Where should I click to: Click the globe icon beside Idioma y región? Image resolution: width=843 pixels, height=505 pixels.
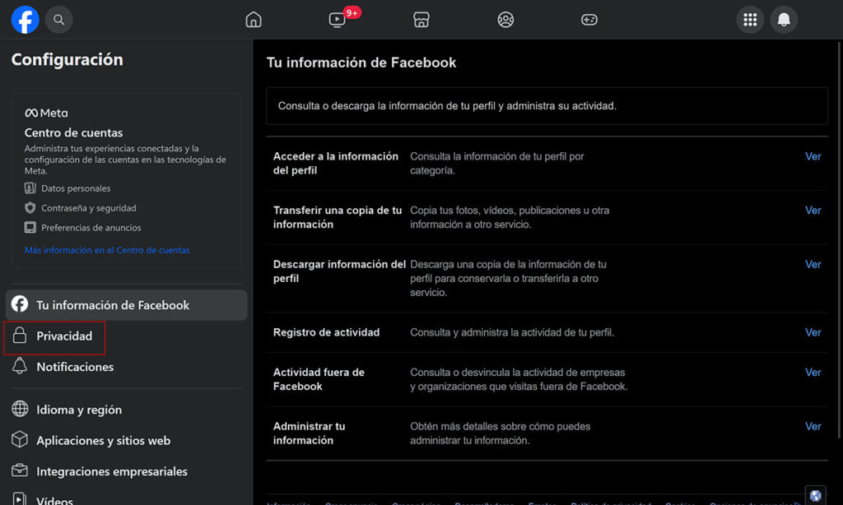tap(20, 409)
